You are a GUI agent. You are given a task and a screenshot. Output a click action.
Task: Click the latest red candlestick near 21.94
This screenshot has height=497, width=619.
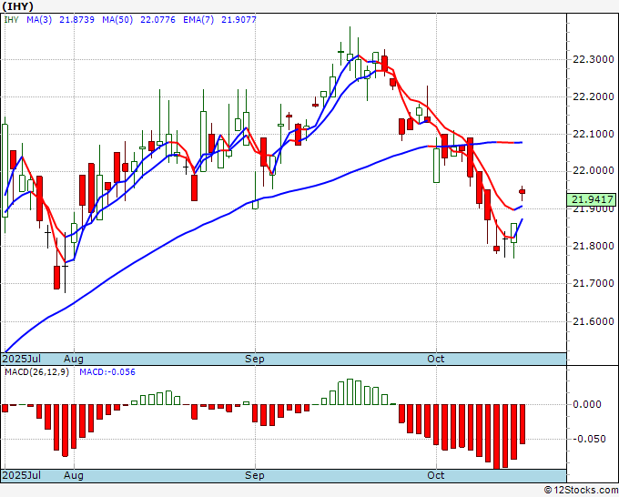(x=522, y=191)
